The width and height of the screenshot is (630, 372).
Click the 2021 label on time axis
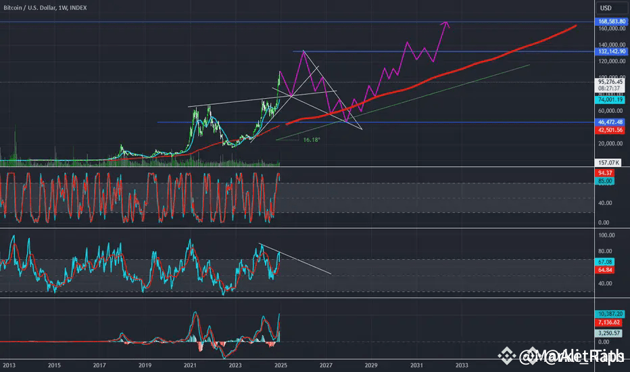[190, 365]
